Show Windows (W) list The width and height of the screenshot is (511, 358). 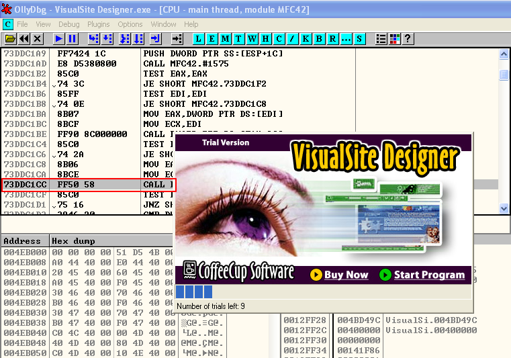tap(252, 39)
